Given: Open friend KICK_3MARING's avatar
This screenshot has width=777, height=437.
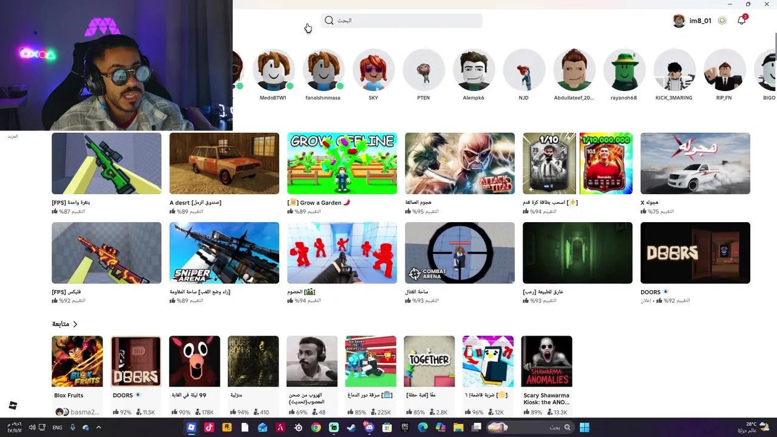Looking at the screenshot, I should pos(674,70).
